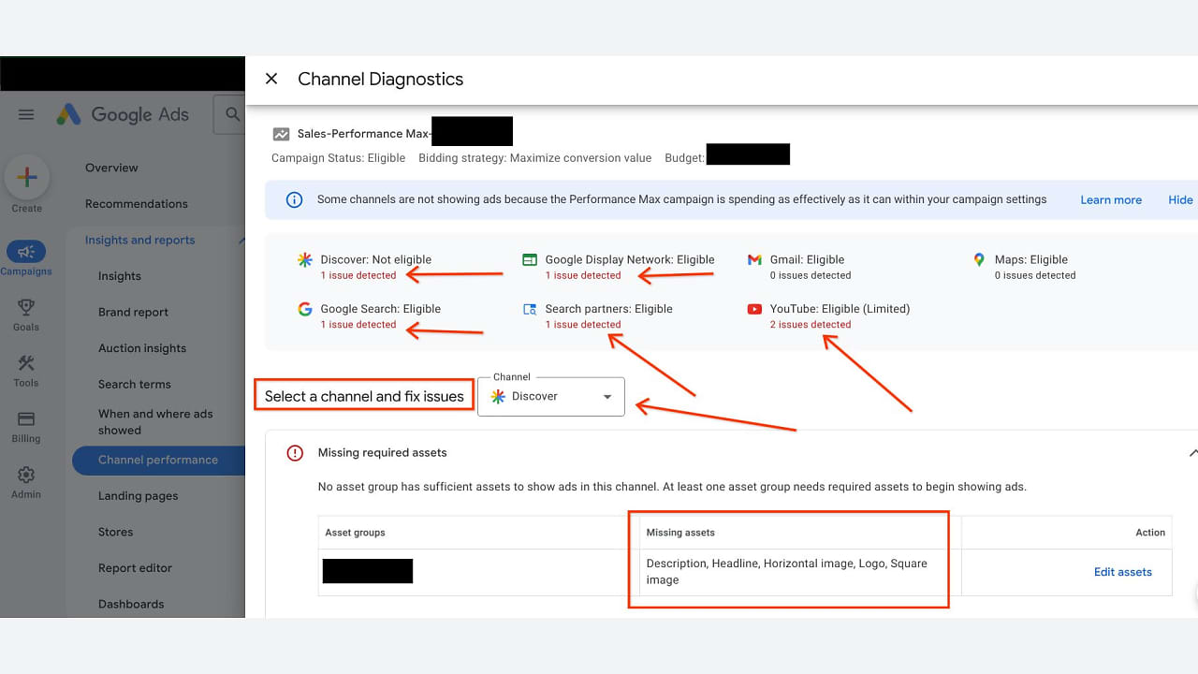The height and width of the screenshot is (674, 1198).
Task: Click Gmail 0 issues detected text
Action: click(x=811, y=275)
